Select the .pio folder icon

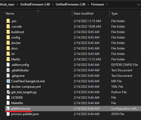click(8, 21)
